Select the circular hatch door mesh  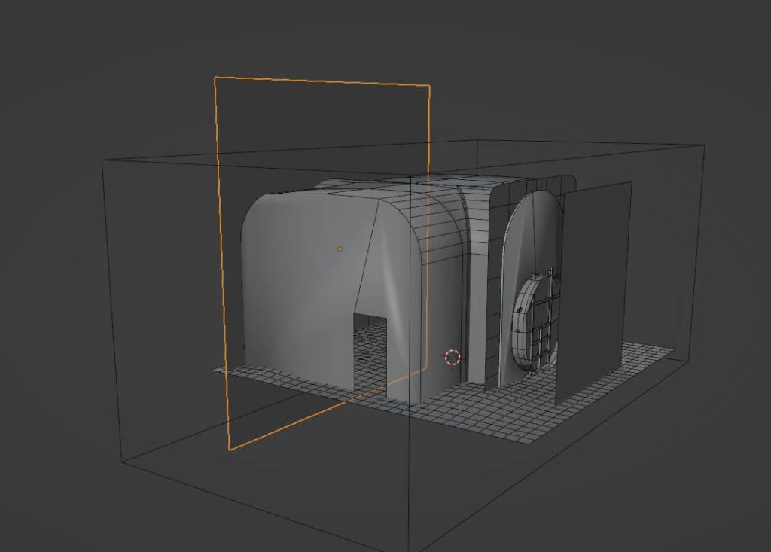click(536, 324)
